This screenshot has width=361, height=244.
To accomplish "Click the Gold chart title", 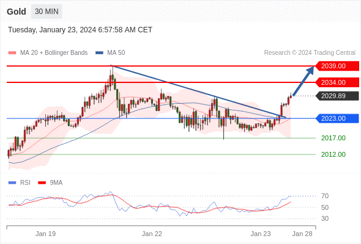I will (17, 12).
